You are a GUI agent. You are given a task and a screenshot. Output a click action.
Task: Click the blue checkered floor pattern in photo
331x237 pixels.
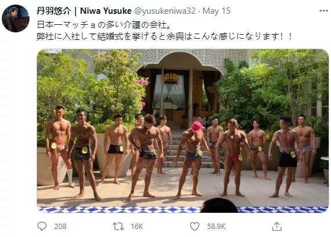tap(183, 209)
